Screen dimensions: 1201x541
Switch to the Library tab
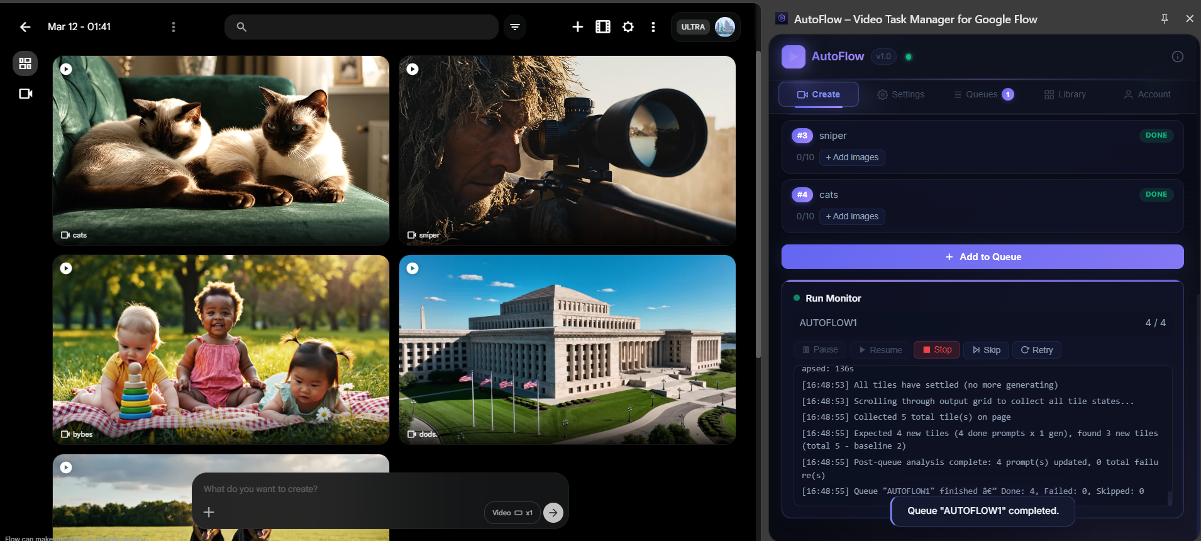tap(1065, 94)
